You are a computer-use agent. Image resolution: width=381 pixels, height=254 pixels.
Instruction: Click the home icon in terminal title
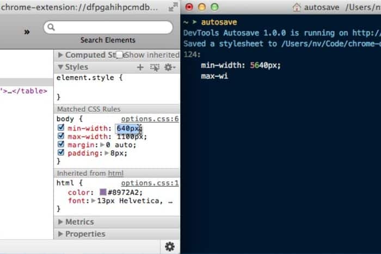pos(297,8)
